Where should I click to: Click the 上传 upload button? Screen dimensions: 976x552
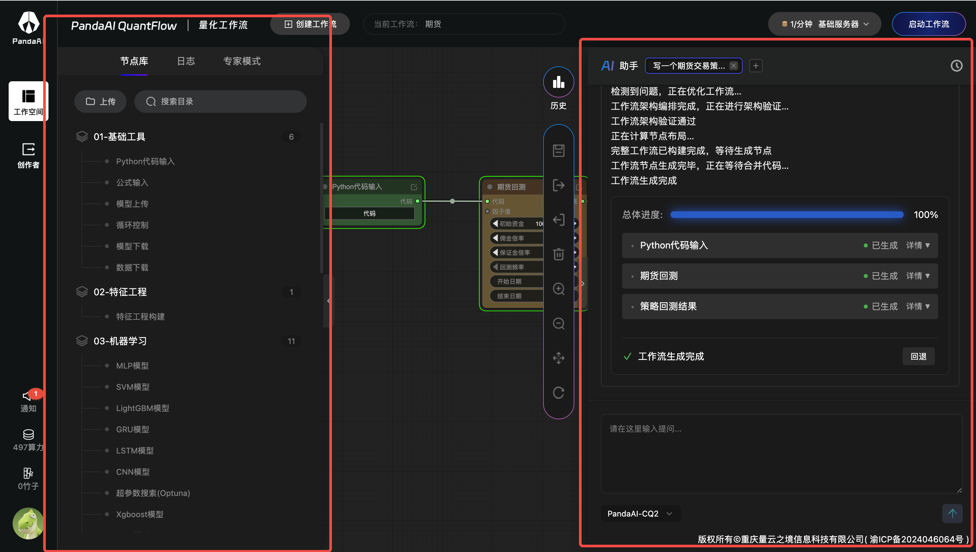pyautogui.click(x=100, y=101)
